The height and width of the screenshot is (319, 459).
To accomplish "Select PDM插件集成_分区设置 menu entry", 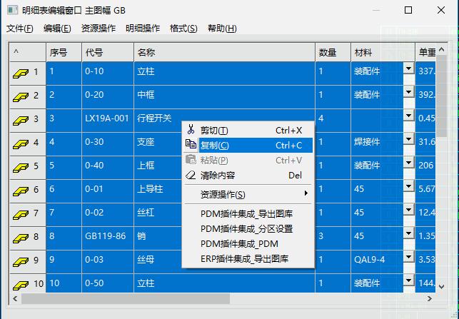I will pos(248,229).
